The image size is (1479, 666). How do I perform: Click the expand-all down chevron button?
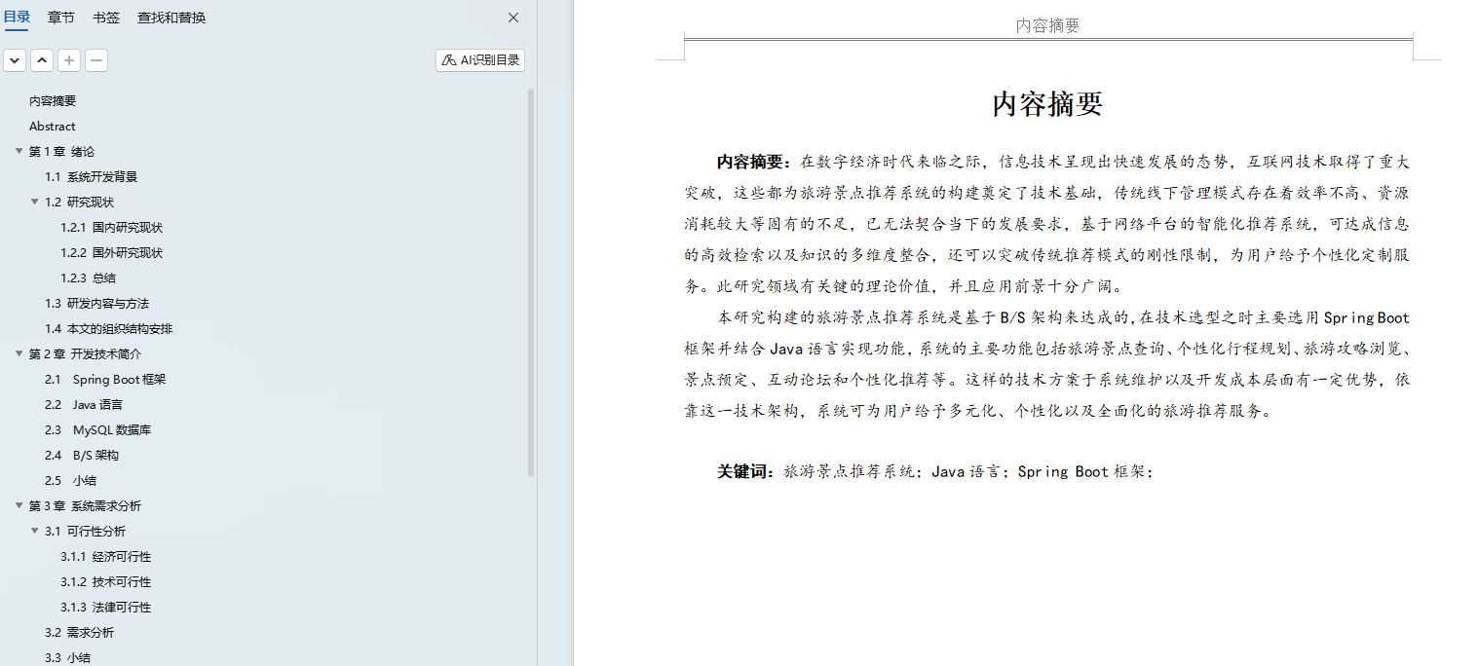(15, 60)
